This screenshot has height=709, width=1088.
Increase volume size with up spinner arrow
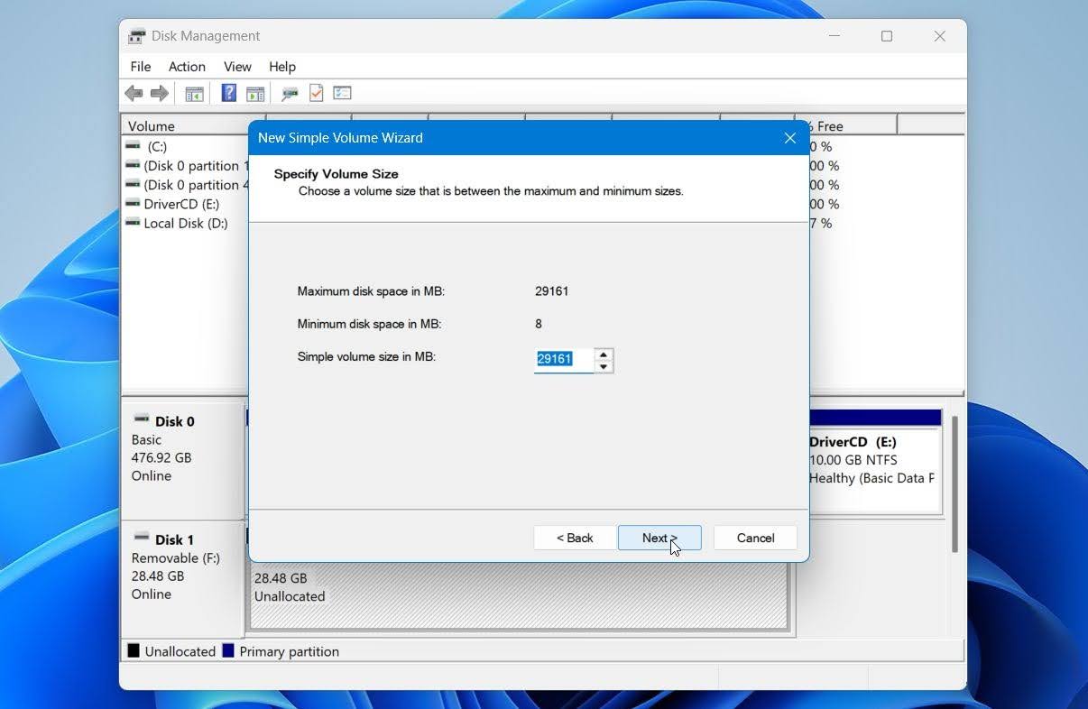[604, 354]
